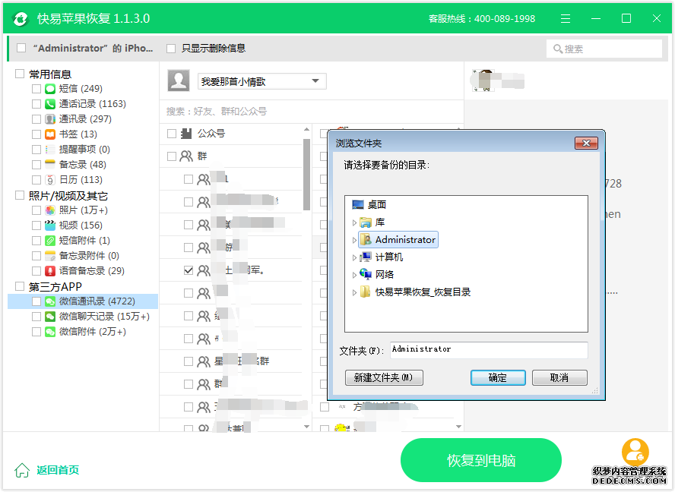Check the Administrator iPhone device checkbox
The height and width of the screenshot is (492, 675).
click(x=21, y=48)
